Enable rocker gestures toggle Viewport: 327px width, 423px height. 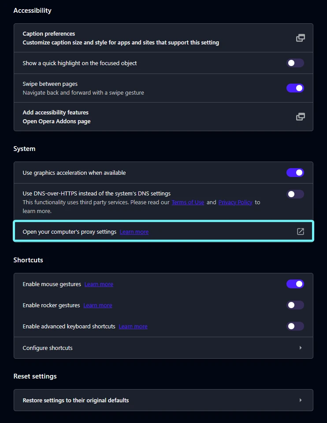295,305
